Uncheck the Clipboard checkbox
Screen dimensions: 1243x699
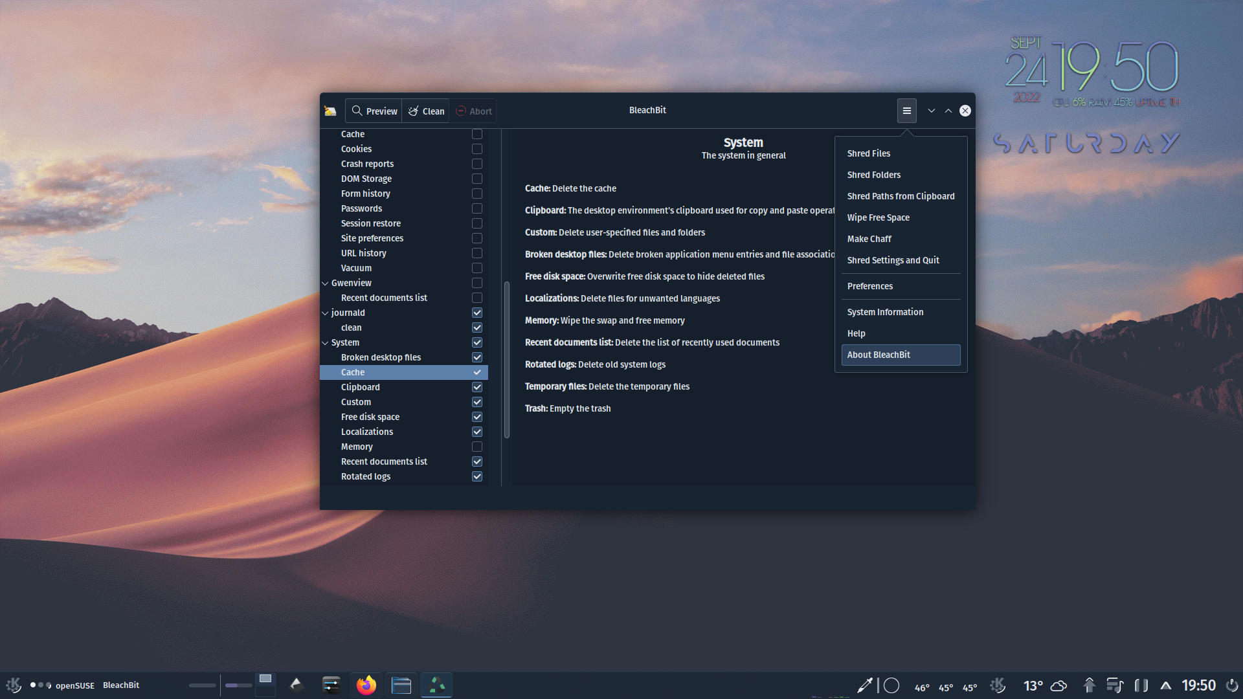tap(477, 387)
